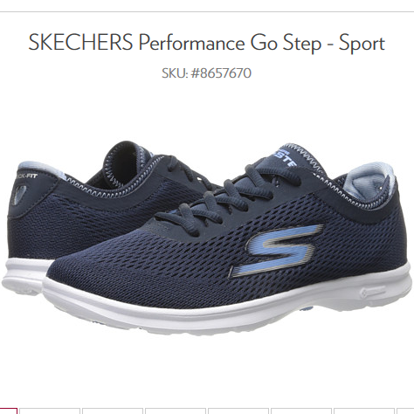
Task: Choose the third thumbnail in image strip
Action: (x=113, y=411)
